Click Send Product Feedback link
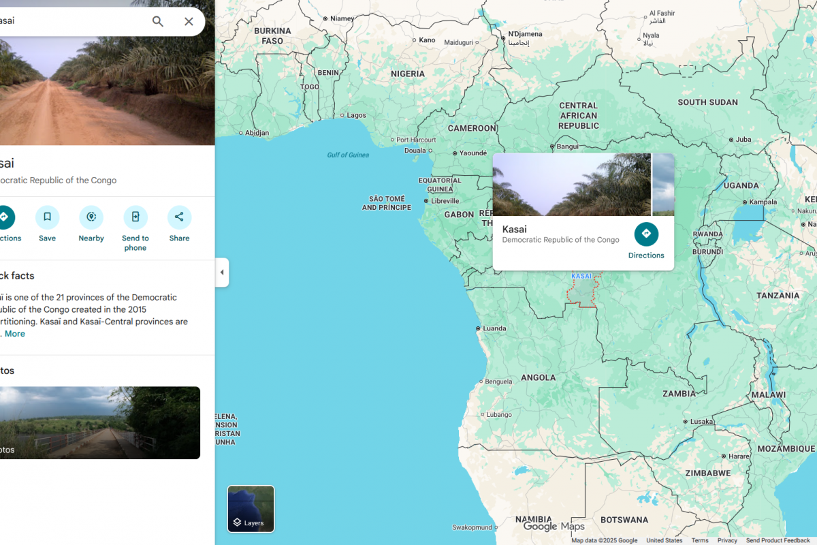Screen dimensions: 817x545 point(778,540)
